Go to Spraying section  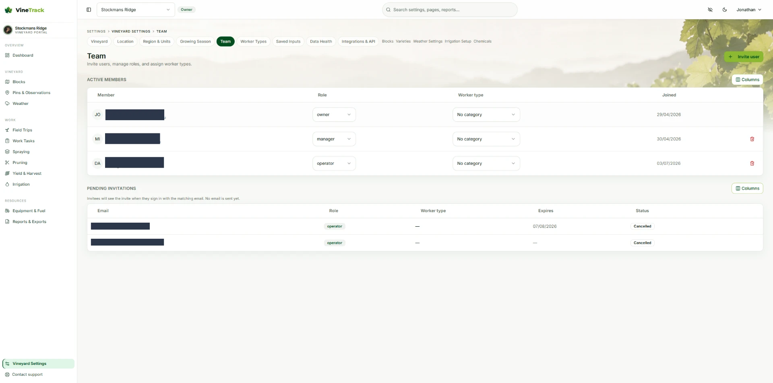click(x=38, y=152)
